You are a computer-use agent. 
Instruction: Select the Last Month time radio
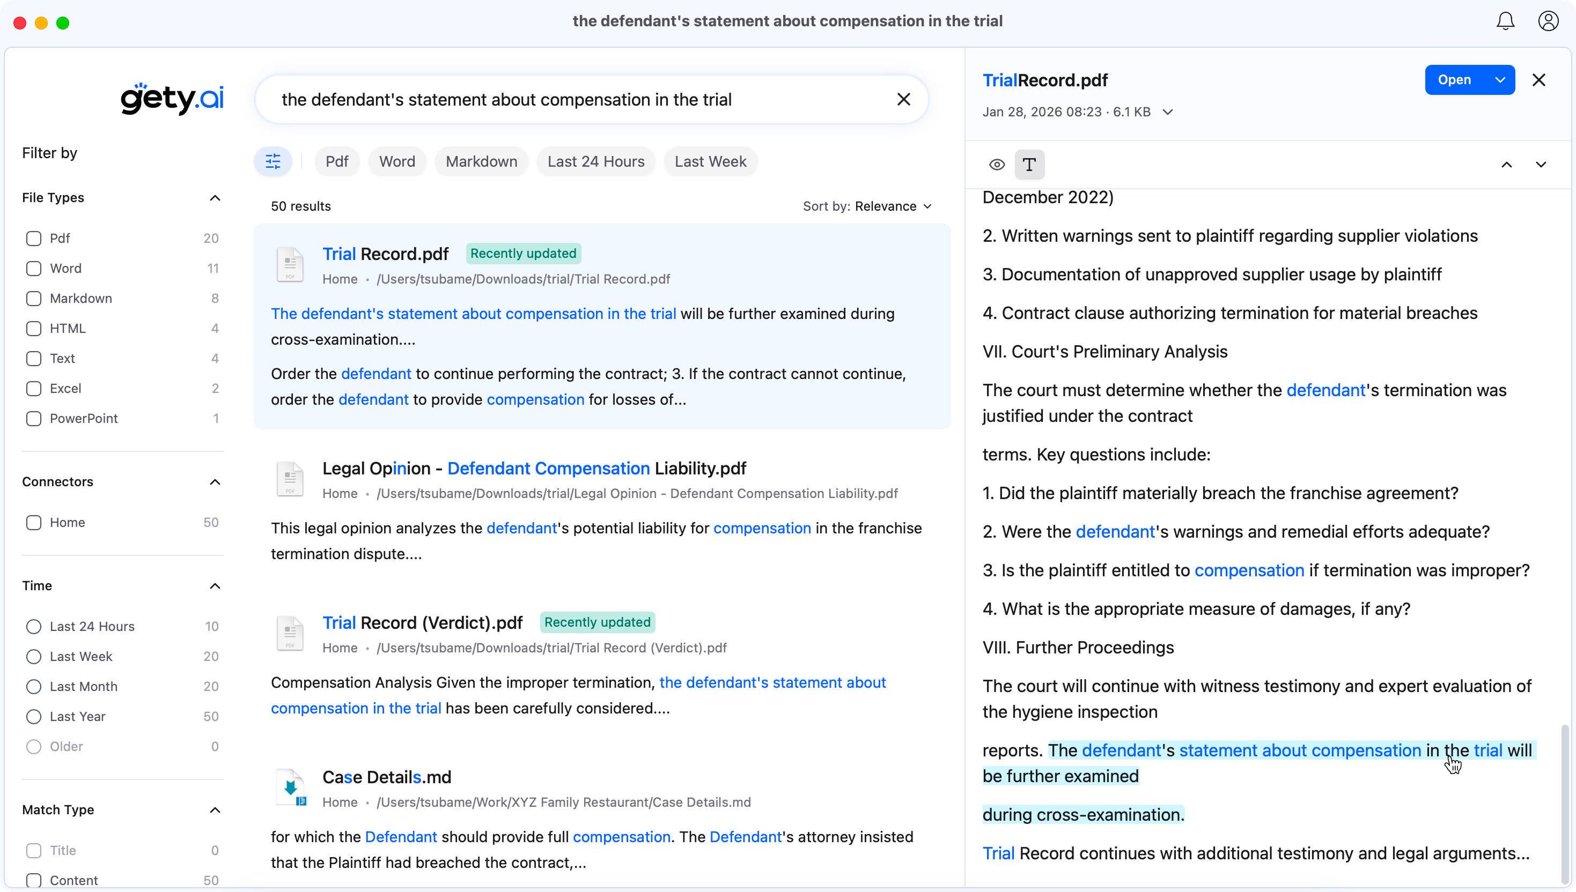coord(34,686)
